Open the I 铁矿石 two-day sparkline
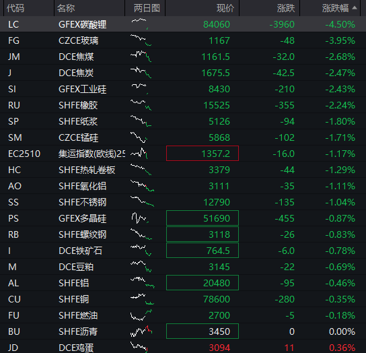The height and width of the screenshot is (353, 366). 141,251
